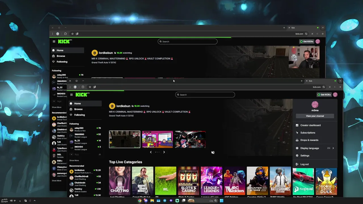
Task: Open Haddzy in front Recommended list
Action: (85, 190)
